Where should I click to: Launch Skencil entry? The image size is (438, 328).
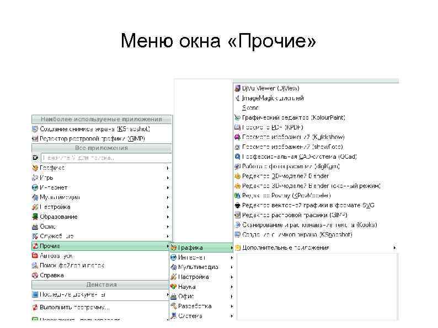tap(316, 108)
